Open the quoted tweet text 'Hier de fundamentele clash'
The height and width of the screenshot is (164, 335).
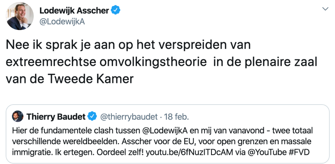point(162,141)
